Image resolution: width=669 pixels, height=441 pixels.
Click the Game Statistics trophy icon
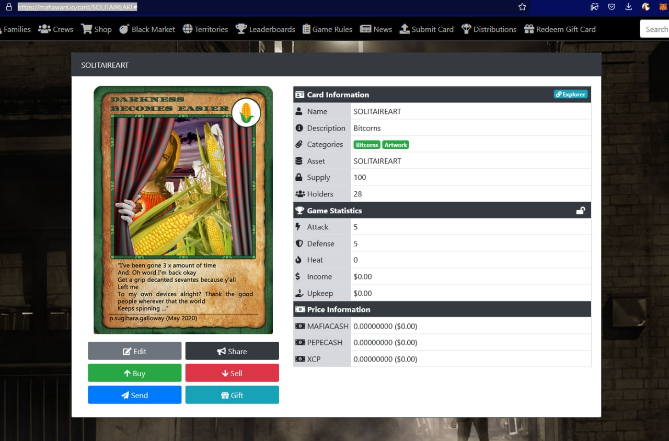click(299, 211)
